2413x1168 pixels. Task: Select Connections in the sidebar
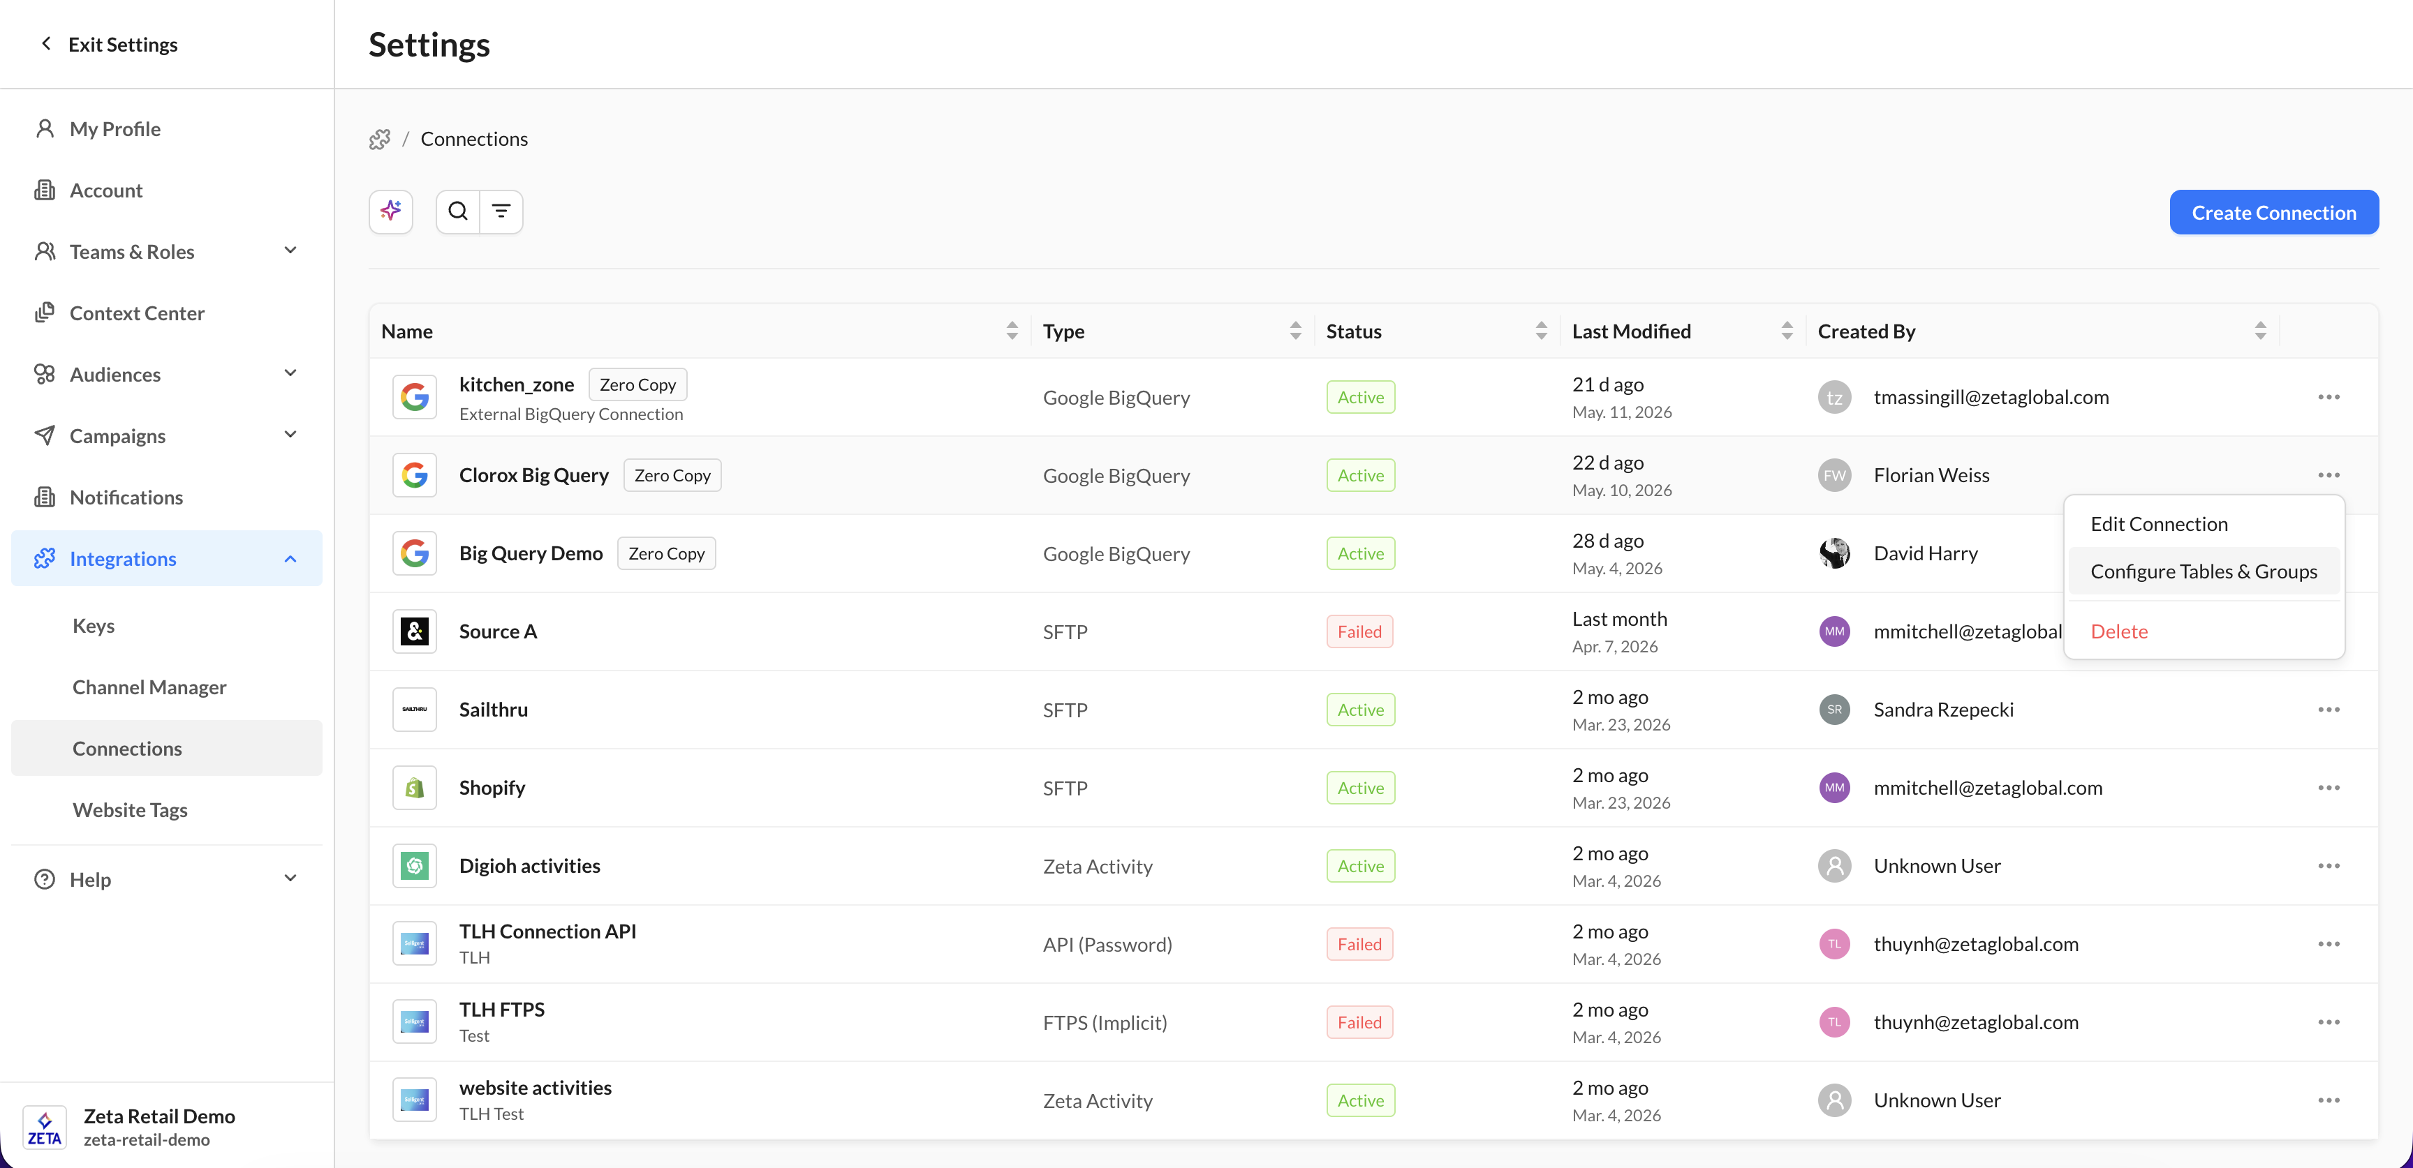tap(167, 749)
